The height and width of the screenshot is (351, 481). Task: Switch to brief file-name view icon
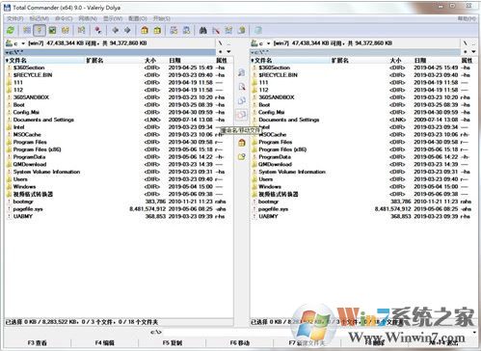tap(27, 30)
